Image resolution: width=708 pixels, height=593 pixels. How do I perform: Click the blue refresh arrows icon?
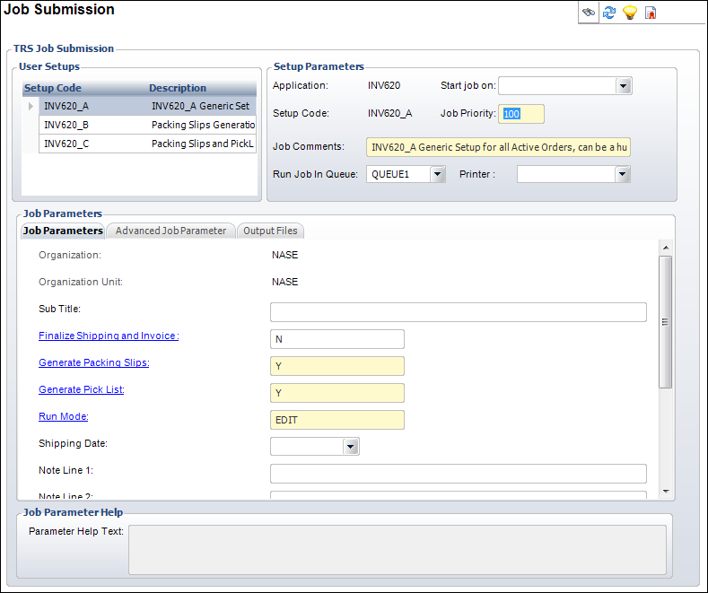pos(609,13)
